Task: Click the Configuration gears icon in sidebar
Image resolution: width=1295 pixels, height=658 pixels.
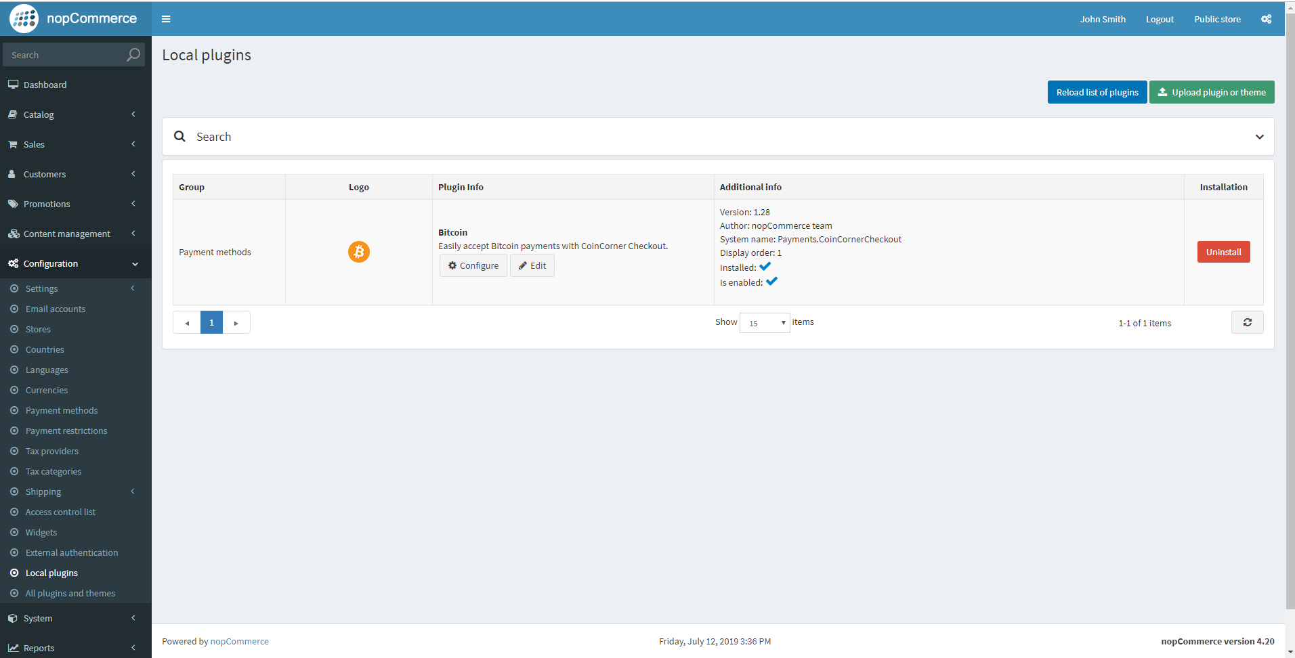Action: click(14, 263)
